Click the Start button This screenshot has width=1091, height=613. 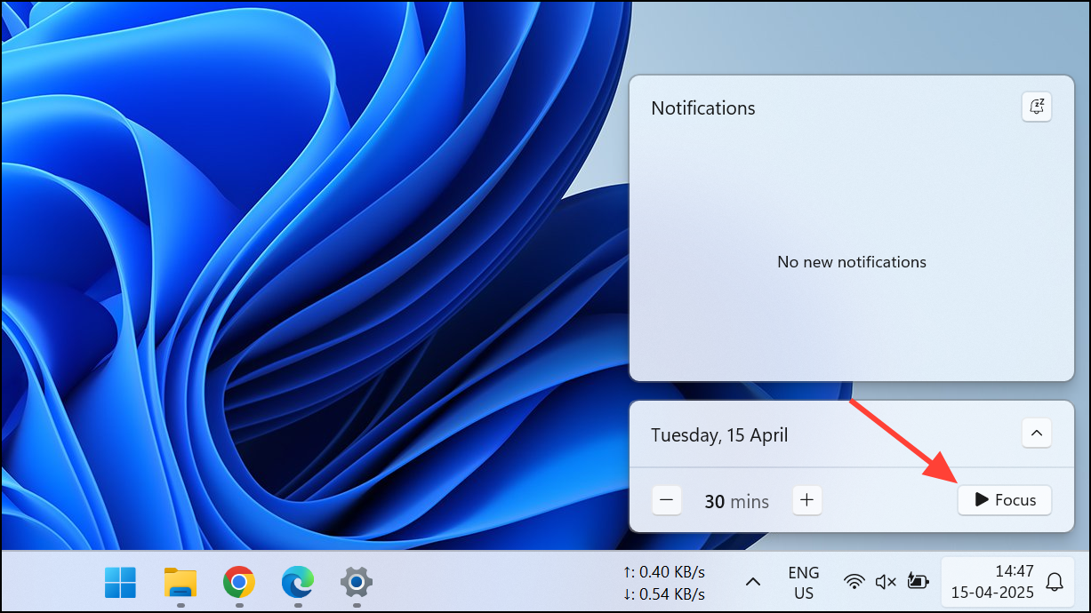(x=119, y=582)
